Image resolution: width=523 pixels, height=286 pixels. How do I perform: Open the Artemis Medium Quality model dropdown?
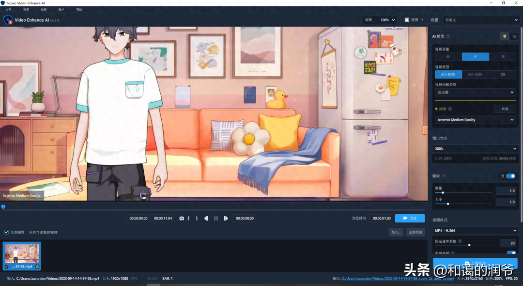tap(475, 120)
